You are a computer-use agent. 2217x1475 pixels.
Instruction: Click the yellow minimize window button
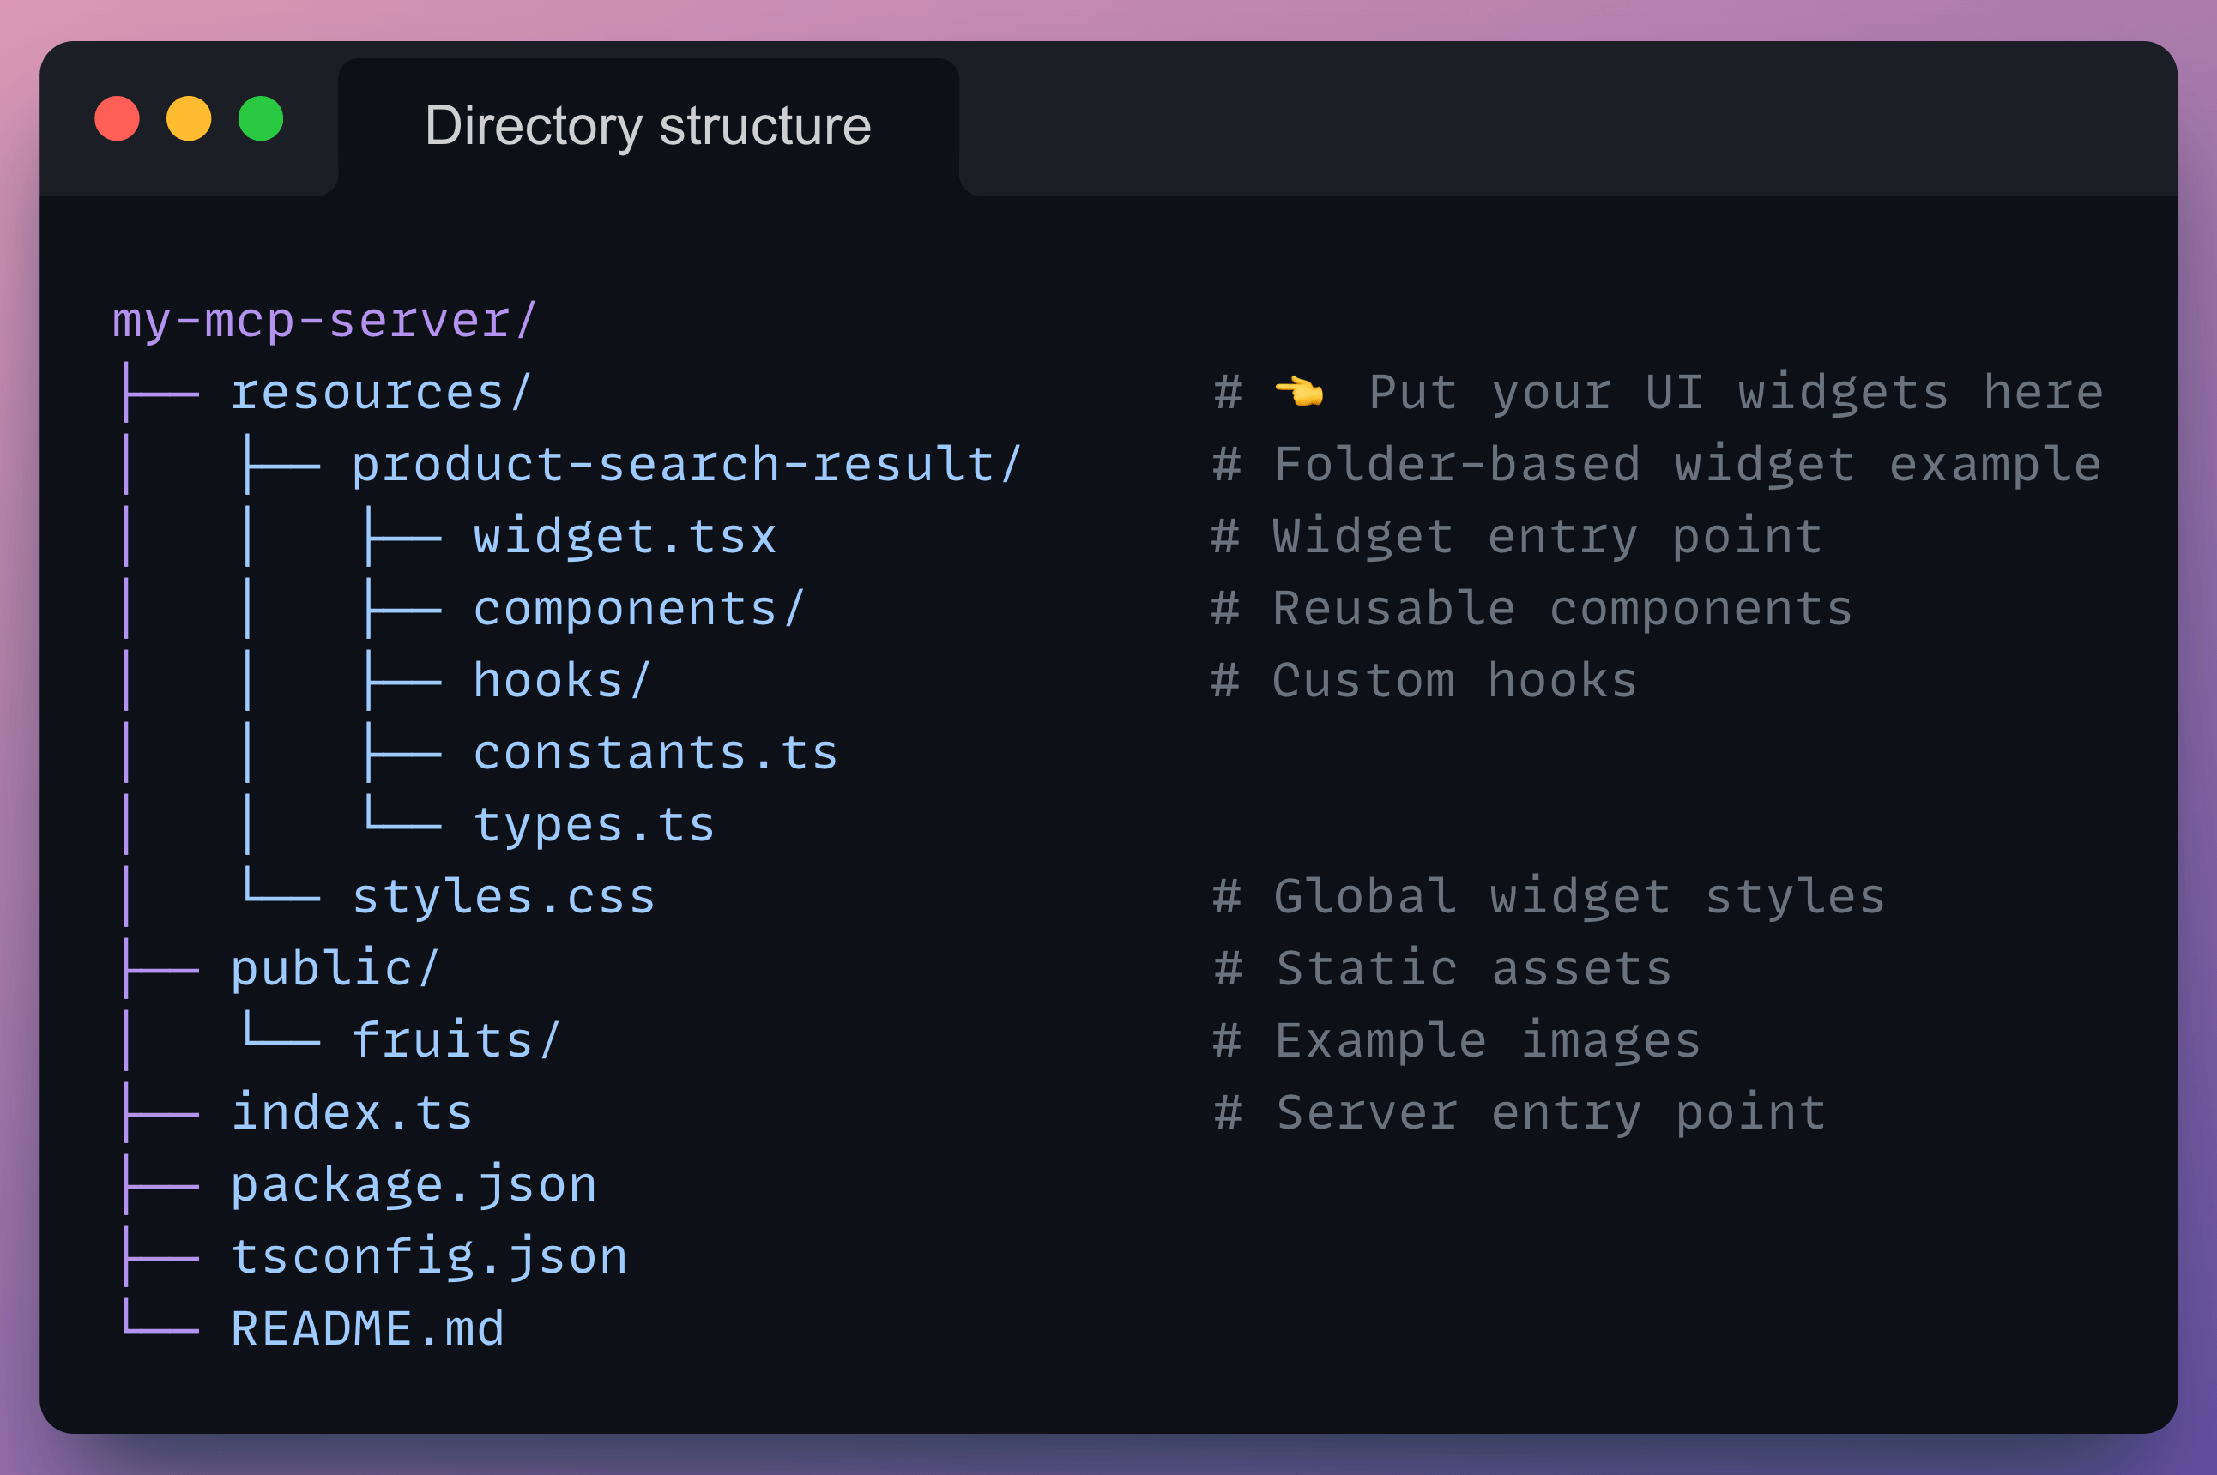point(189,119)
